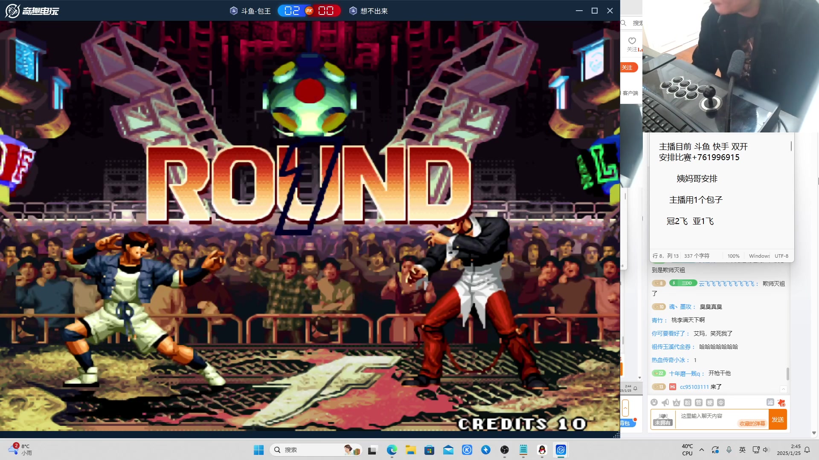Open Task View on the taskbar
The width and height of the screenshot is (819, 460).
(x=373, y=450)
